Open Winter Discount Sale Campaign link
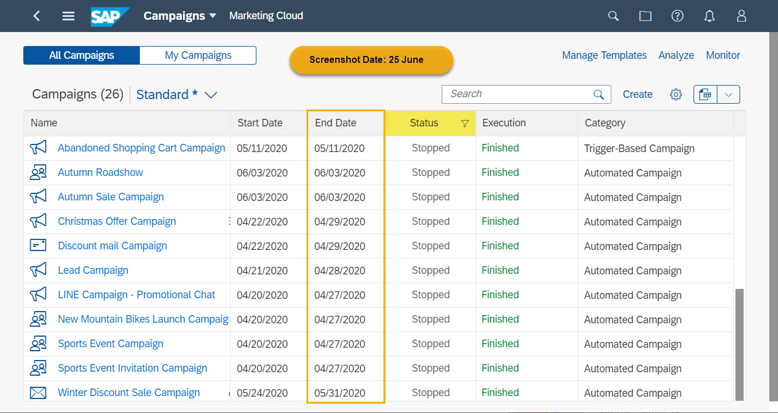 click(x=129, y=393)
